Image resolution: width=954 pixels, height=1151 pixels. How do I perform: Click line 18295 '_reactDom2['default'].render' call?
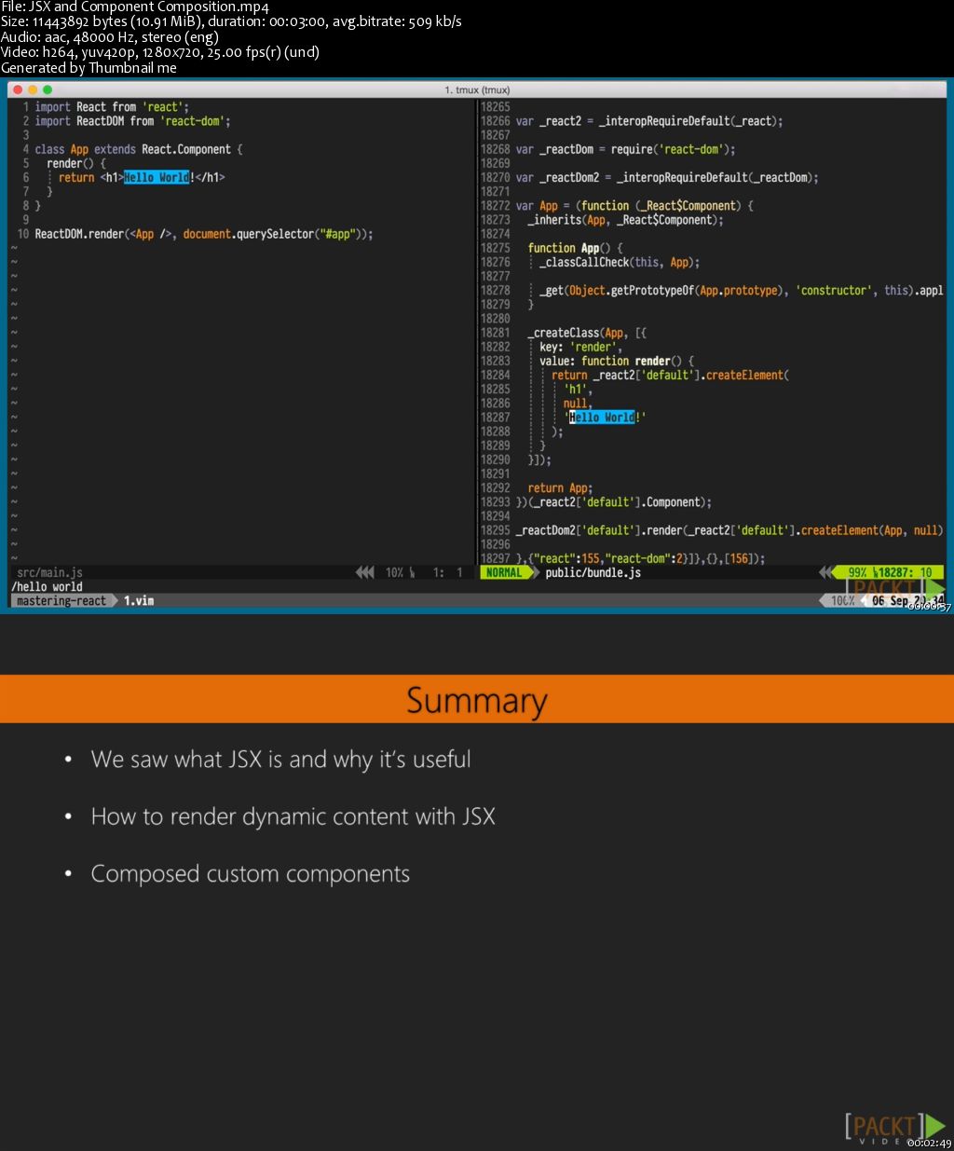[729, 530]
